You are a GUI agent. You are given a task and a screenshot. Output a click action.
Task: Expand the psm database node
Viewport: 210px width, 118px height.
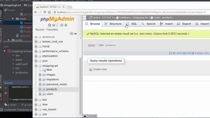[x=36, y=61]
